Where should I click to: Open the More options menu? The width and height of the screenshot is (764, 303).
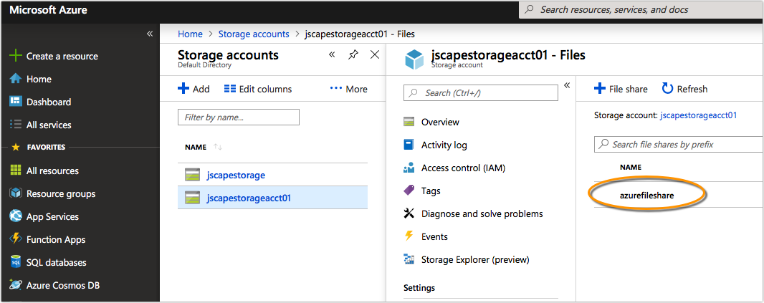pyautogui.click(x=348, y=89)
